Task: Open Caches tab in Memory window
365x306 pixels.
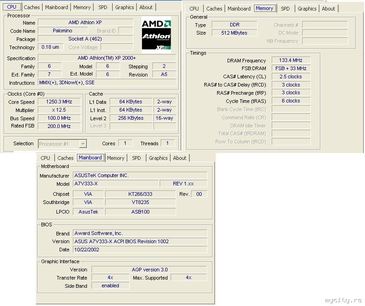Action: click(x=214, y=9)
